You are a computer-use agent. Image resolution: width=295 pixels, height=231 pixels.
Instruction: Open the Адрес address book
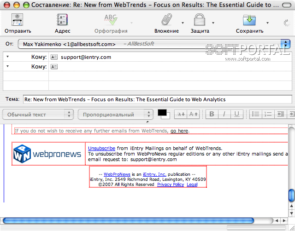point(62,19)
